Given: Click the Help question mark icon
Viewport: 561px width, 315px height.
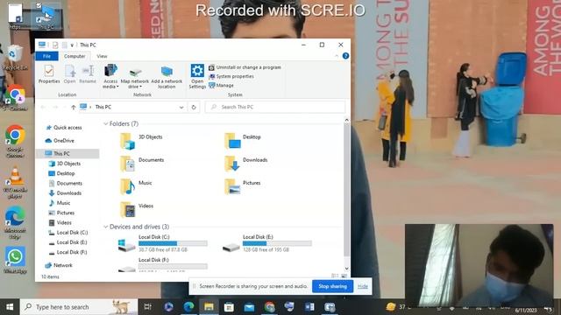Looking at the screenshot, I should coord(345,56).
